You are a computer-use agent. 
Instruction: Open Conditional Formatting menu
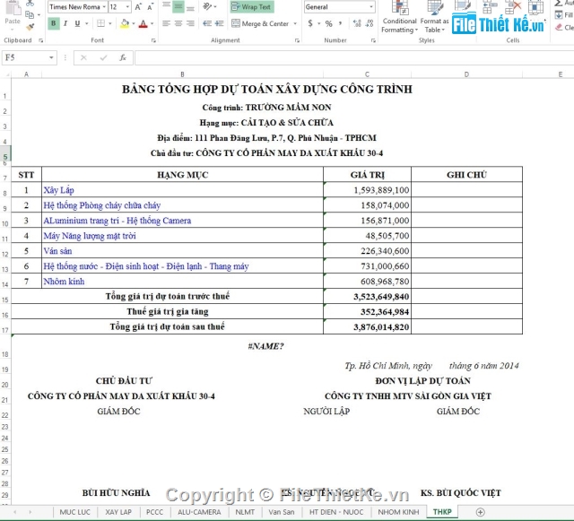click(399, 17)
